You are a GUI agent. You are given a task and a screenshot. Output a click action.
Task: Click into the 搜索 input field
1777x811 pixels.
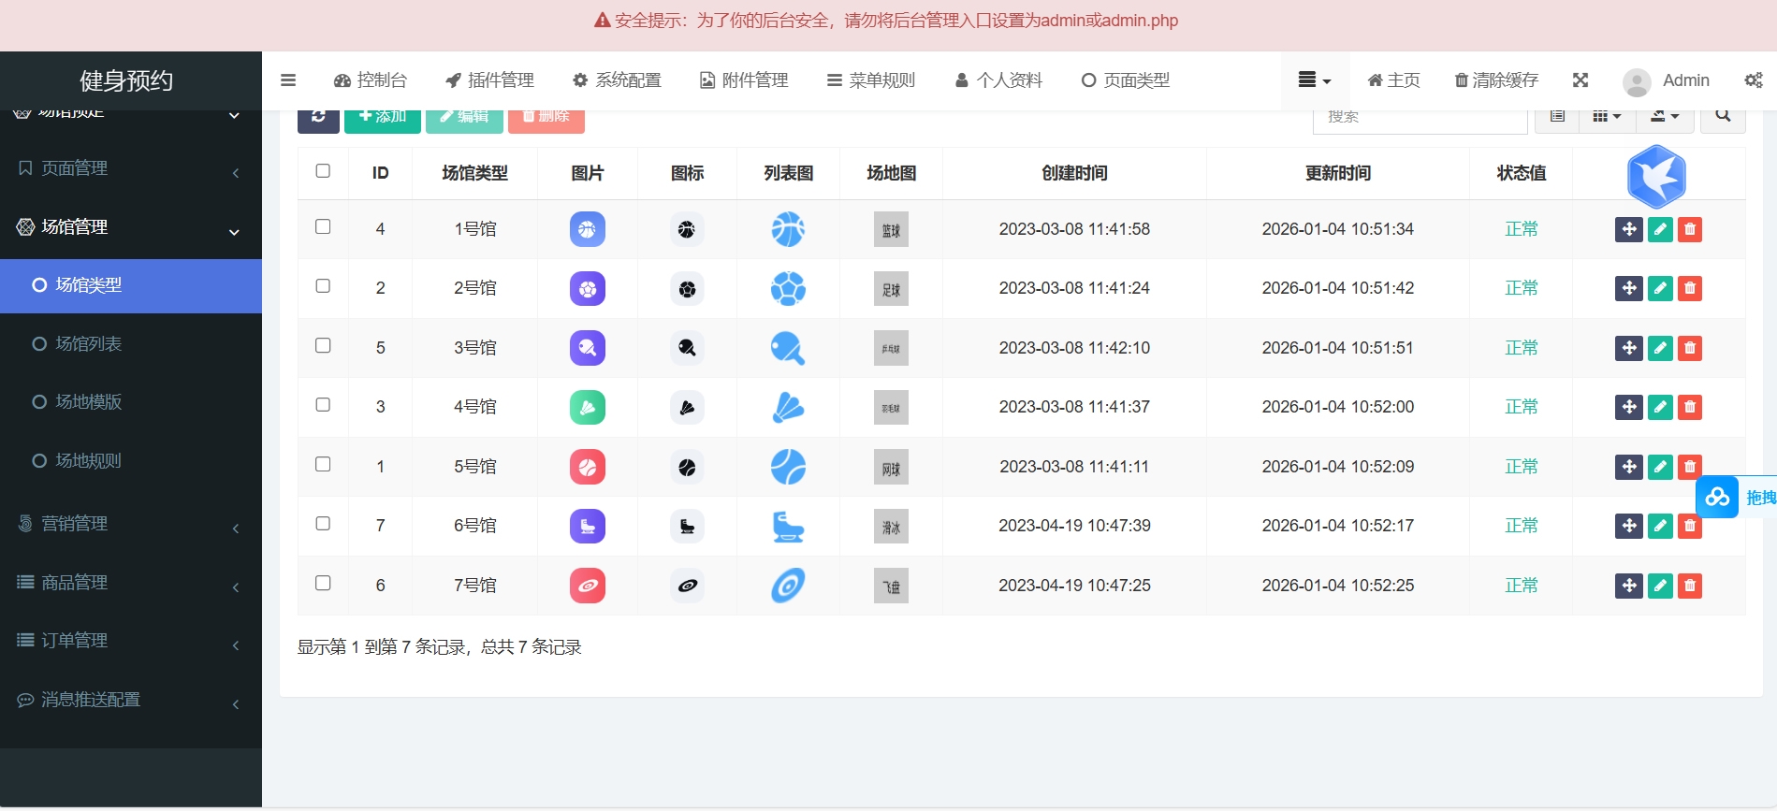[x=1419, y=118]
